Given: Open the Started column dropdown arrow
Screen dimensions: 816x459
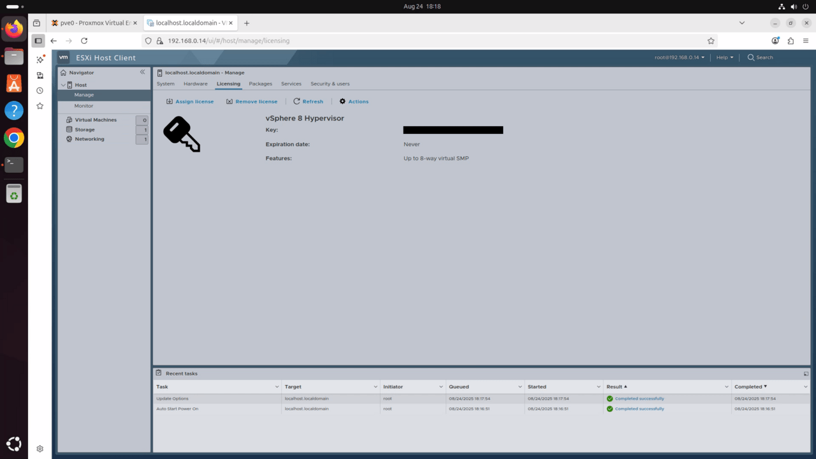Looking at the screenshot, I should 599,387.
